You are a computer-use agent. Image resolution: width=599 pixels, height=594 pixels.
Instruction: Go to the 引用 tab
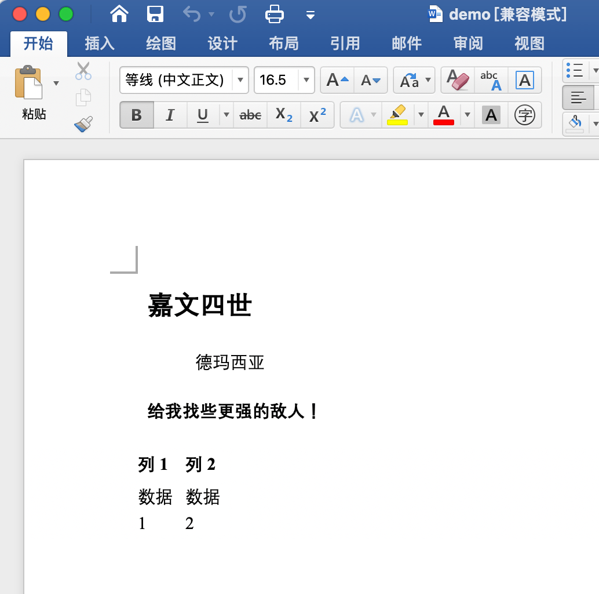tap(345, 44)
